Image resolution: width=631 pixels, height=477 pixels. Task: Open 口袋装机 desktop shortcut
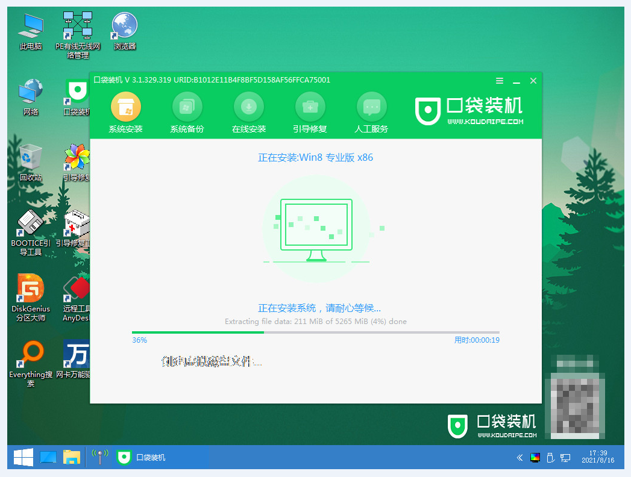pyautogui.click(x=77, y=98)
